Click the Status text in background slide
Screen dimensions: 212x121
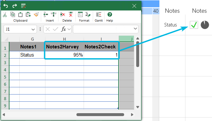pos(171,25)
